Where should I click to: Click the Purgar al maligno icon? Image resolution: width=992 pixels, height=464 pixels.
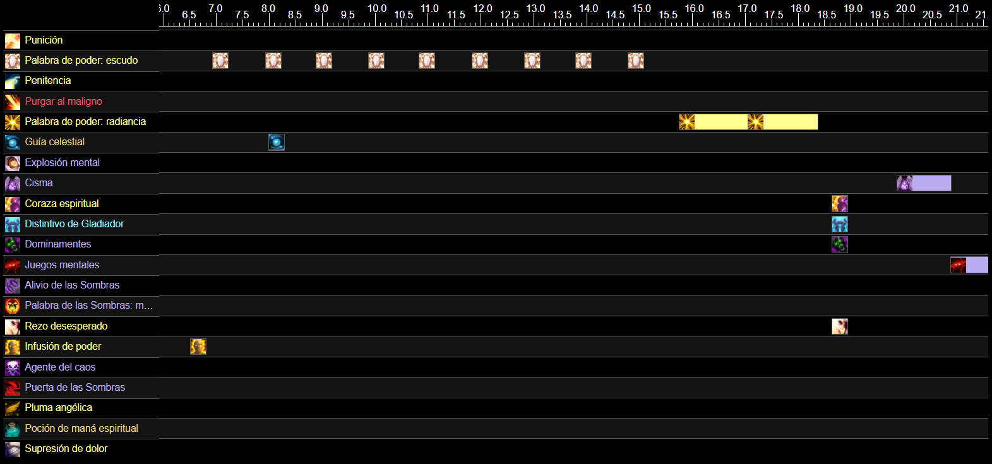(13, 102)
